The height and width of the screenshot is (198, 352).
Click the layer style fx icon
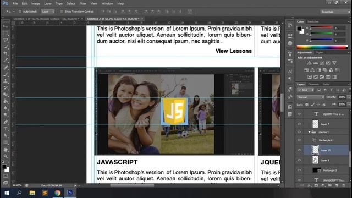click(309, 185)
